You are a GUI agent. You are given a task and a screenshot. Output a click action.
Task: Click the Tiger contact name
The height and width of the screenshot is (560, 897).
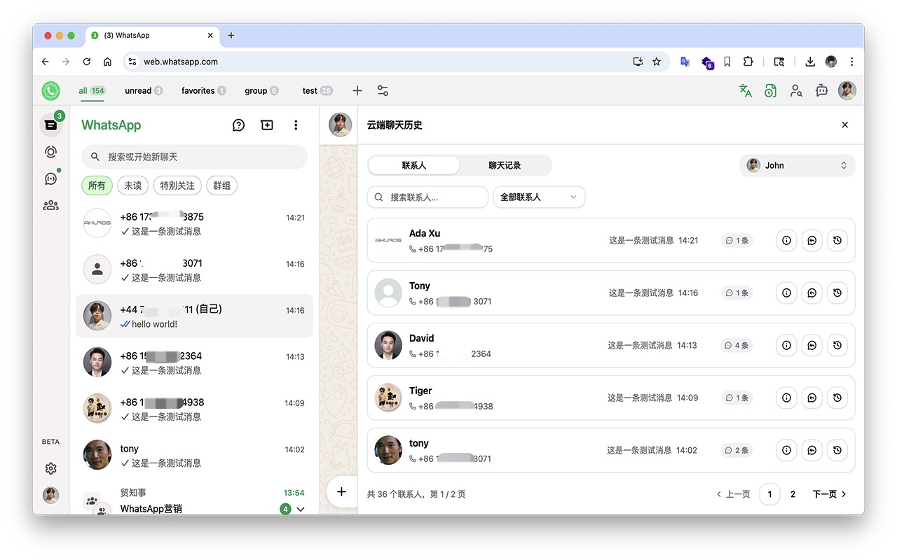pyautogui.click(x=420, y=391)
